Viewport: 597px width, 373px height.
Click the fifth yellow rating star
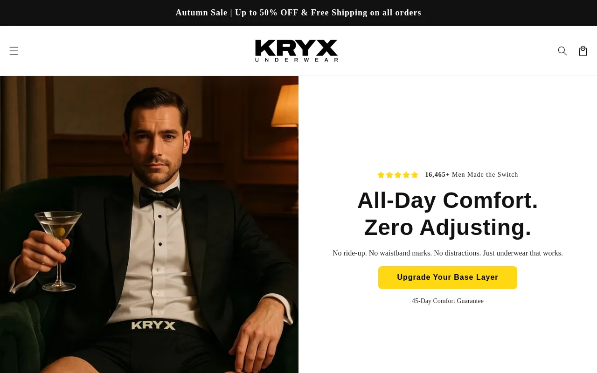tap(415, 175)
